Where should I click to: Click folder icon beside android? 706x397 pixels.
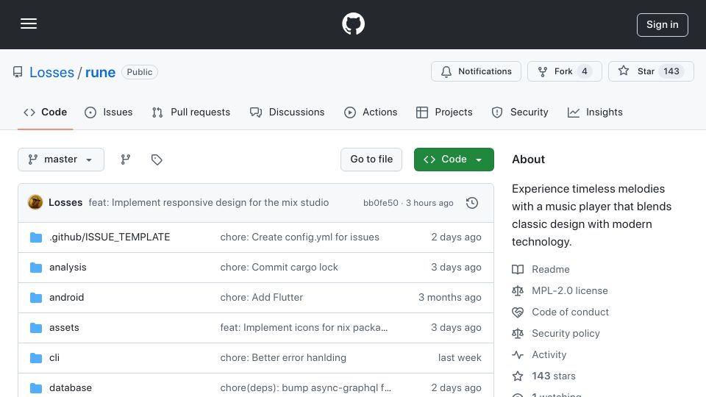coord(36,298)
